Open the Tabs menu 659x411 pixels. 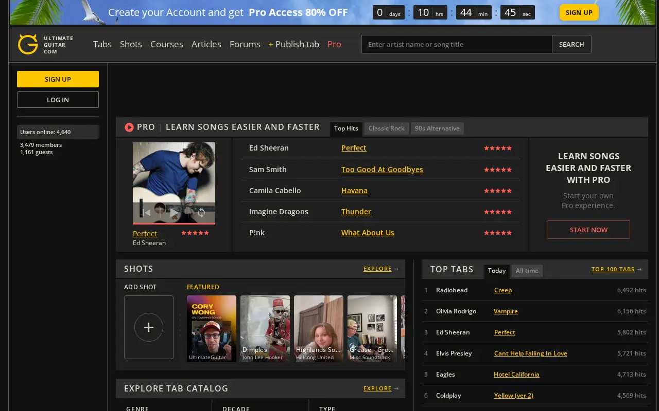[x=102, y=44]
